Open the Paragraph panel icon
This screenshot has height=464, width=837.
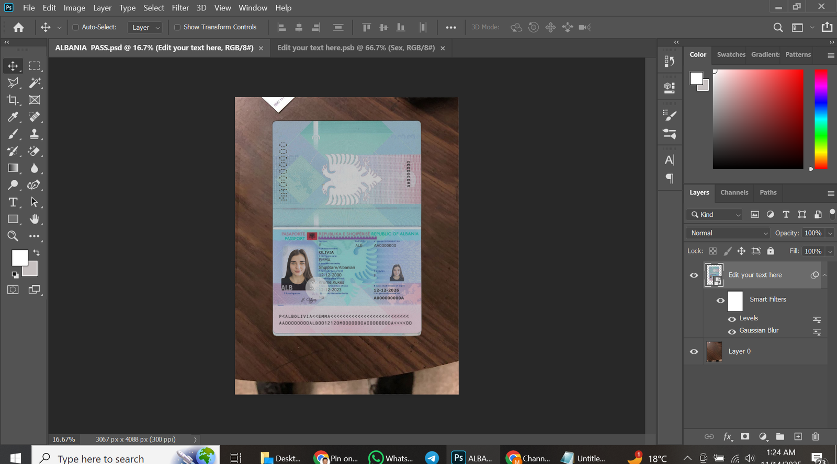pos(670,178)
